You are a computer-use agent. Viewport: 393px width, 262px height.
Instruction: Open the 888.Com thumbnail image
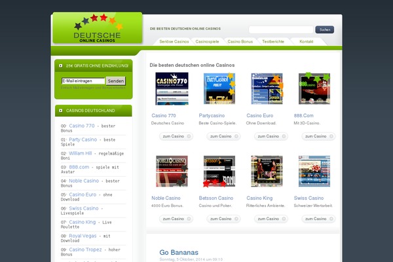click(x=314, y=88)
